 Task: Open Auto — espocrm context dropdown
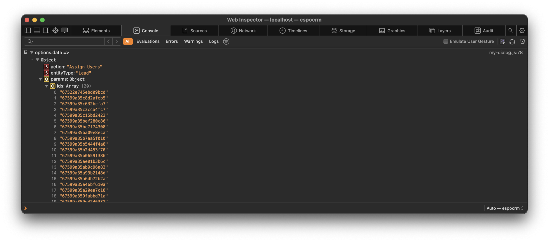click(x=505, y=208)
